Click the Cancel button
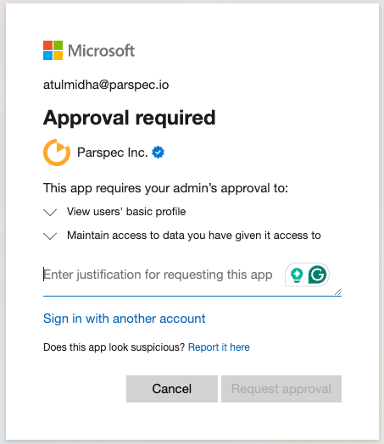Image resolution: width=384 pixels, height=444 pixels. (172, 389)
